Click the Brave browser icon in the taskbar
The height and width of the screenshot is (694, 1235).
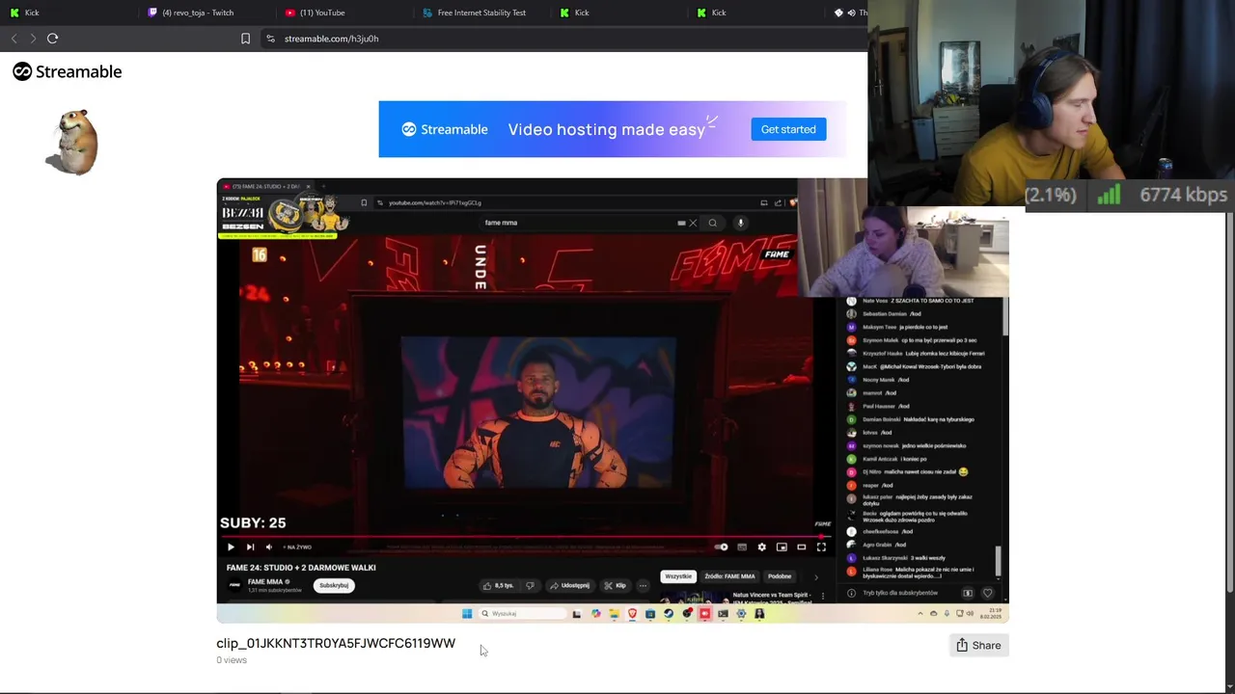(x=632, y=614)
